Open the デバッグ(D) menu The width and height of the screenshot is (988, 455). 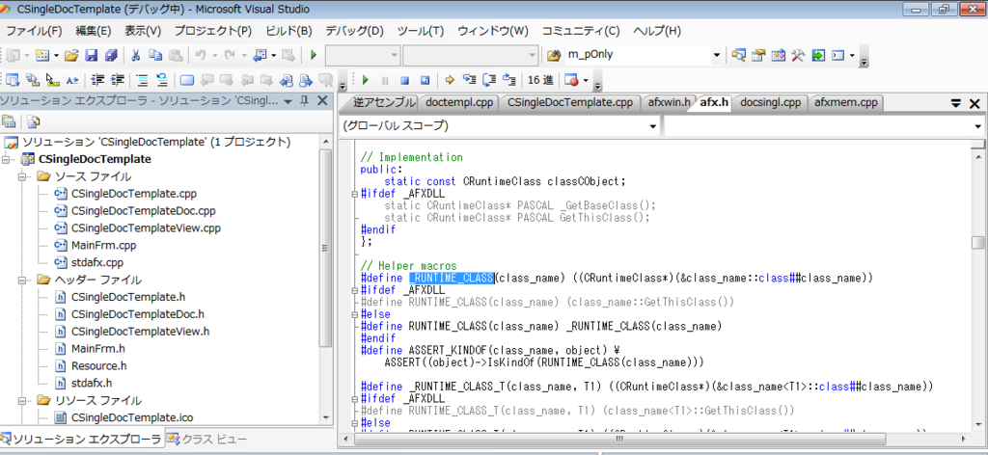coord(354,31)
